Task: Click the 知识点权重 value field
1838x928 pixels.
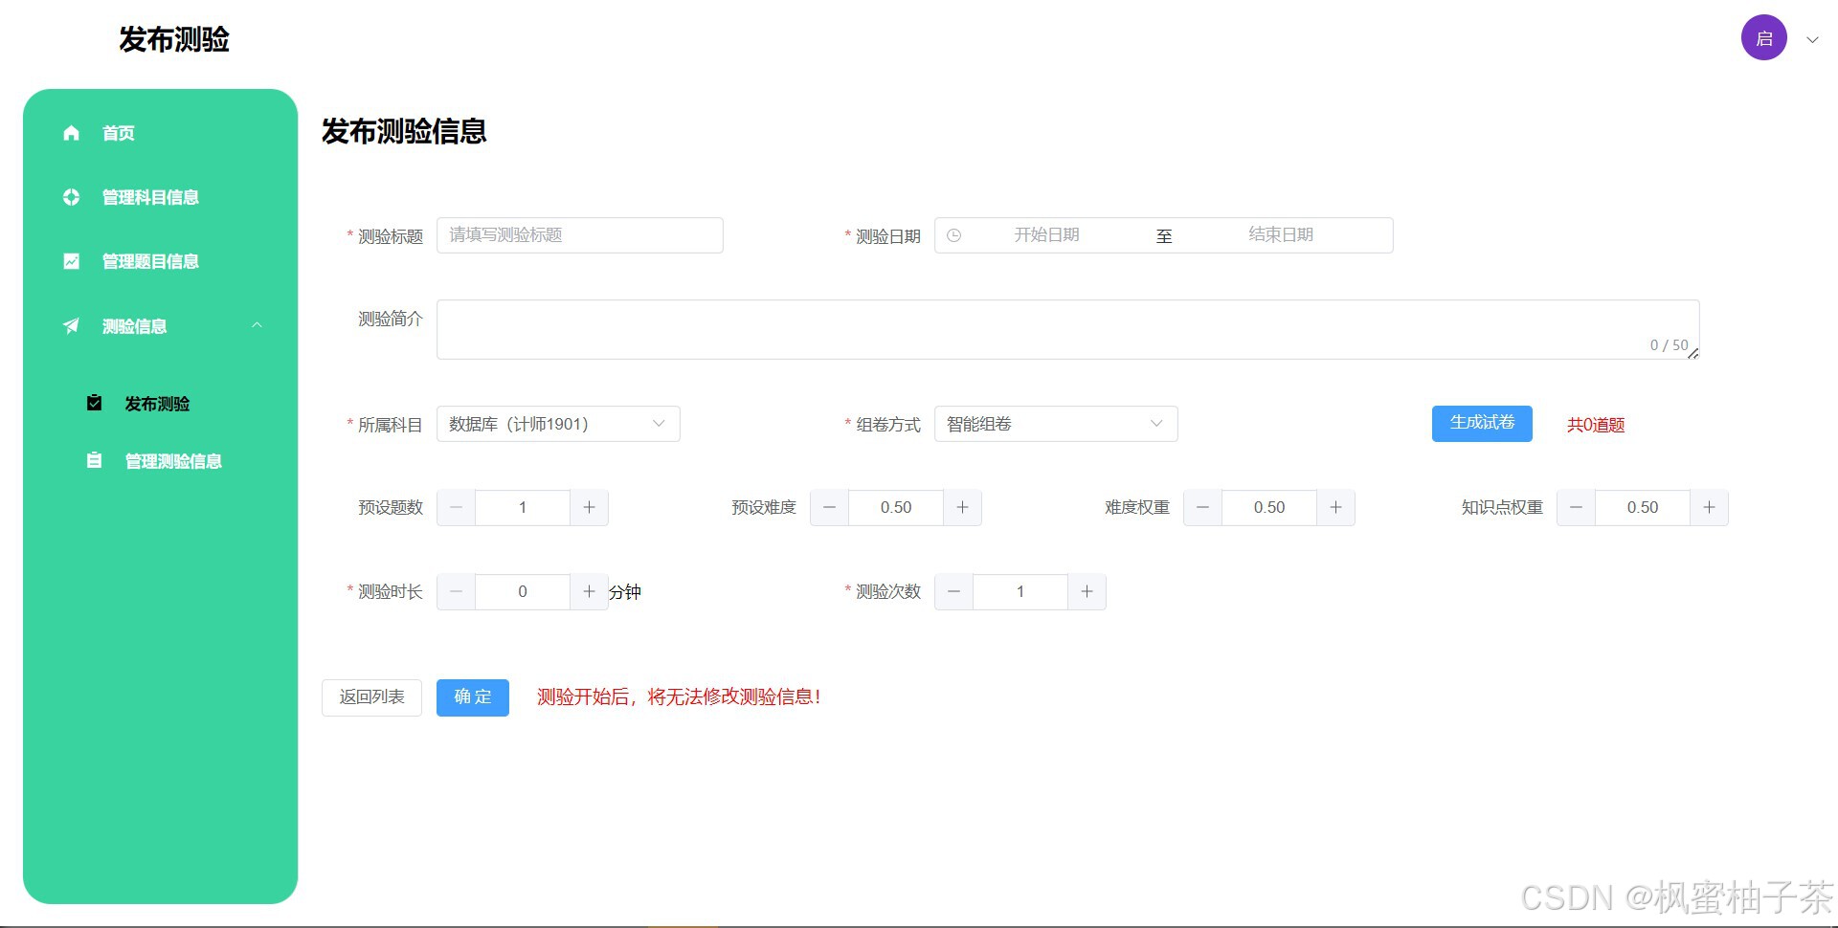Action: (1643, 508)
